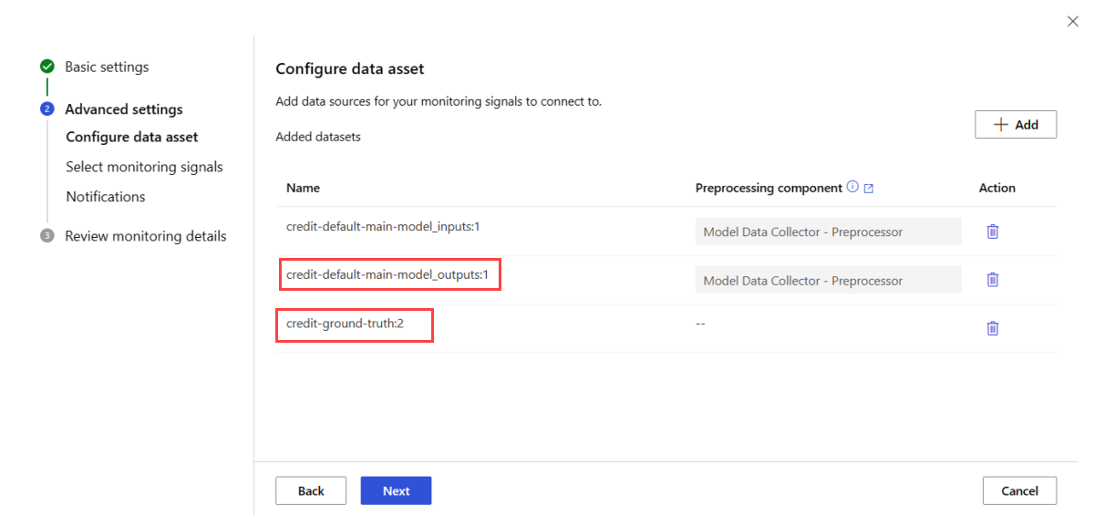
Task: Click preprocessor field for model_outputs:1
Action: (828, 280)
